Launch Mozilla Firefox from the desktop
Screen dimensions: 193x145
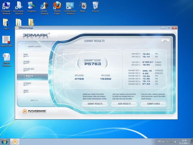(57, 8)
